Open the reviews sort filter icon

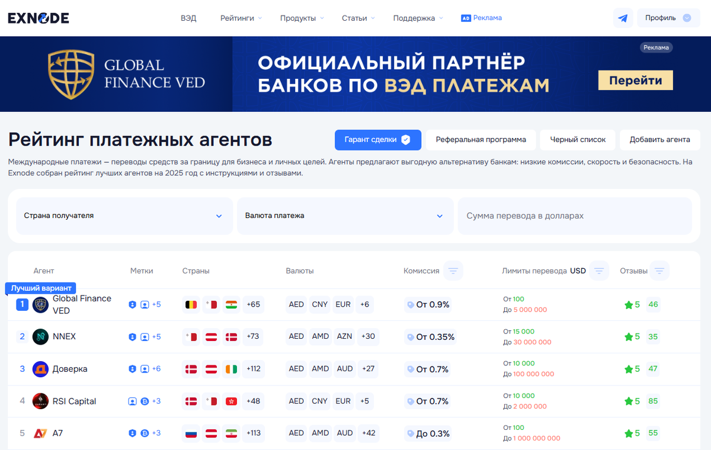point(659,271)
